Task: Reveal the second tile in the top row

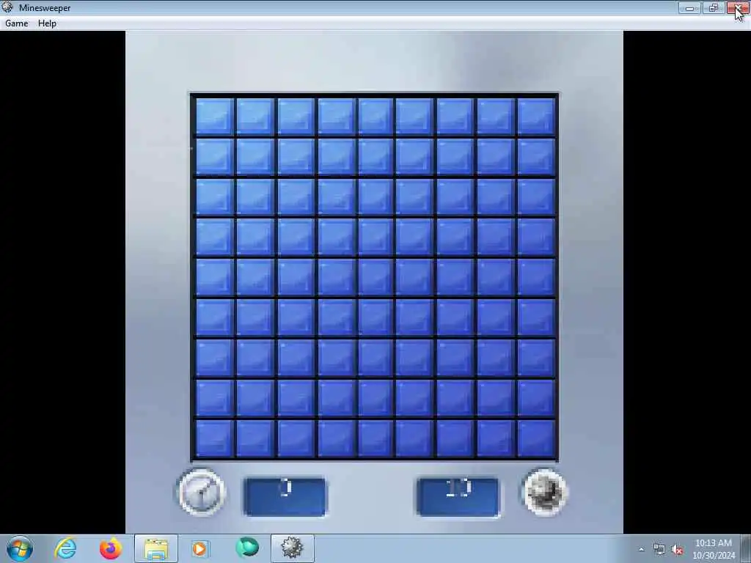Action: (254, 116)
